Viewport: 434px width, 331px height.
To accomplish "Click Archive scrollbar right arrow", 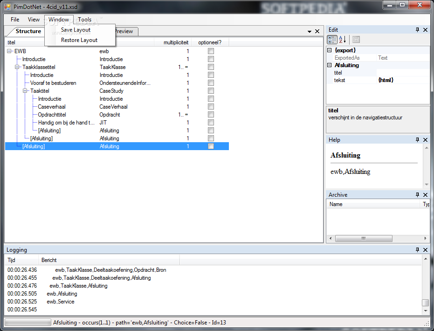I will (426, 238).
